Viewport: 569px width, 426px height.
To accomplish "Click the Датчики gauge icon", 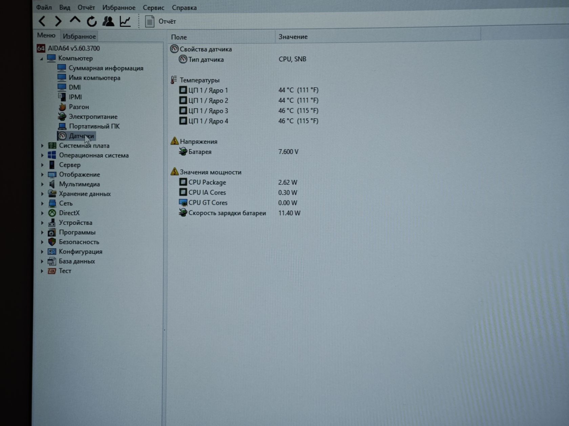I will pos(62,136).
